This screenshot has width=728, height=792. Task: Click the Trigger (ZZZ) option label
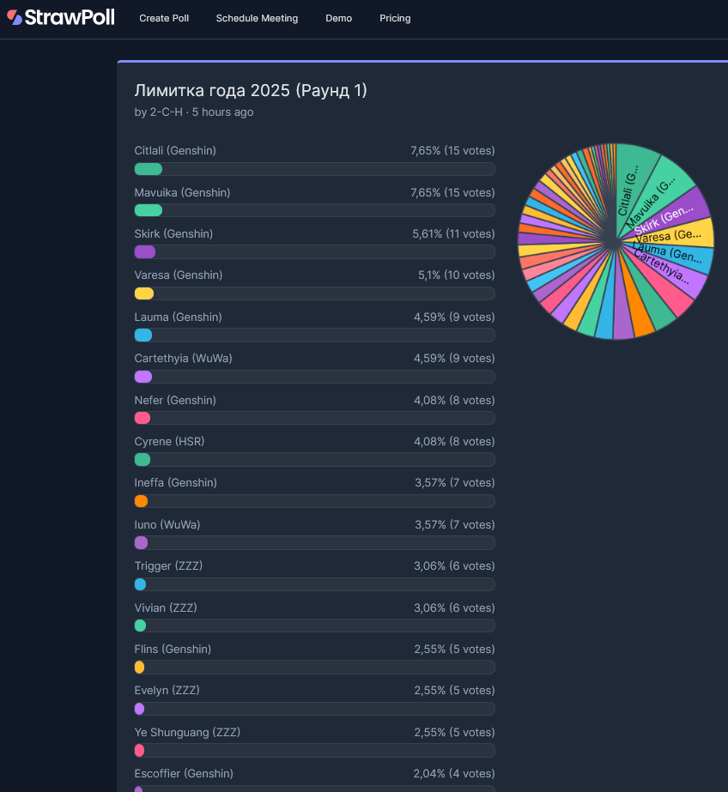pyautogui.click(x=168, y=566)
